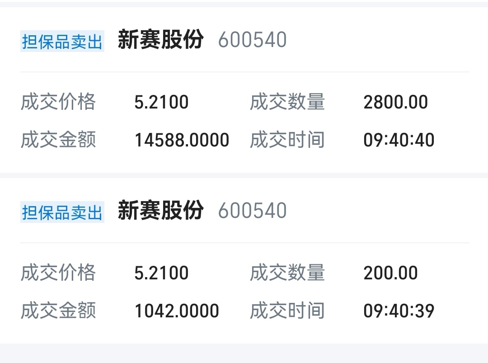Tap the 200.00 成交数量 value
Viewport: 488px width, 363px height.
point(390,273)
